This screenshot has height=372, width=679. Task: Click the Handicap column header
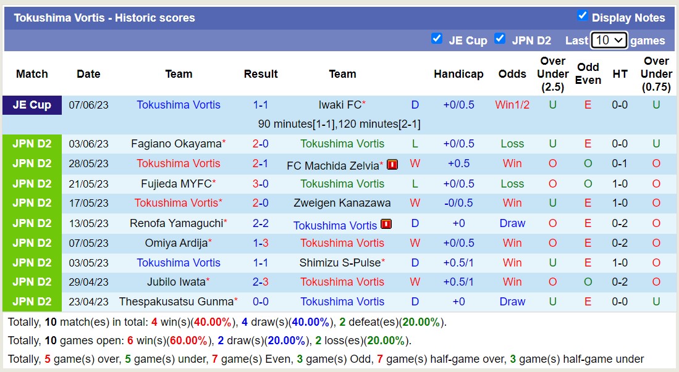458,73
